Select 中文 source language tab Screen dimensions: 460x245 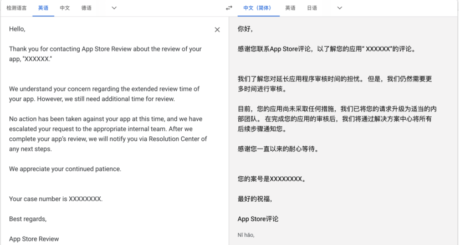pyautogui.click(x=65, y=8)
